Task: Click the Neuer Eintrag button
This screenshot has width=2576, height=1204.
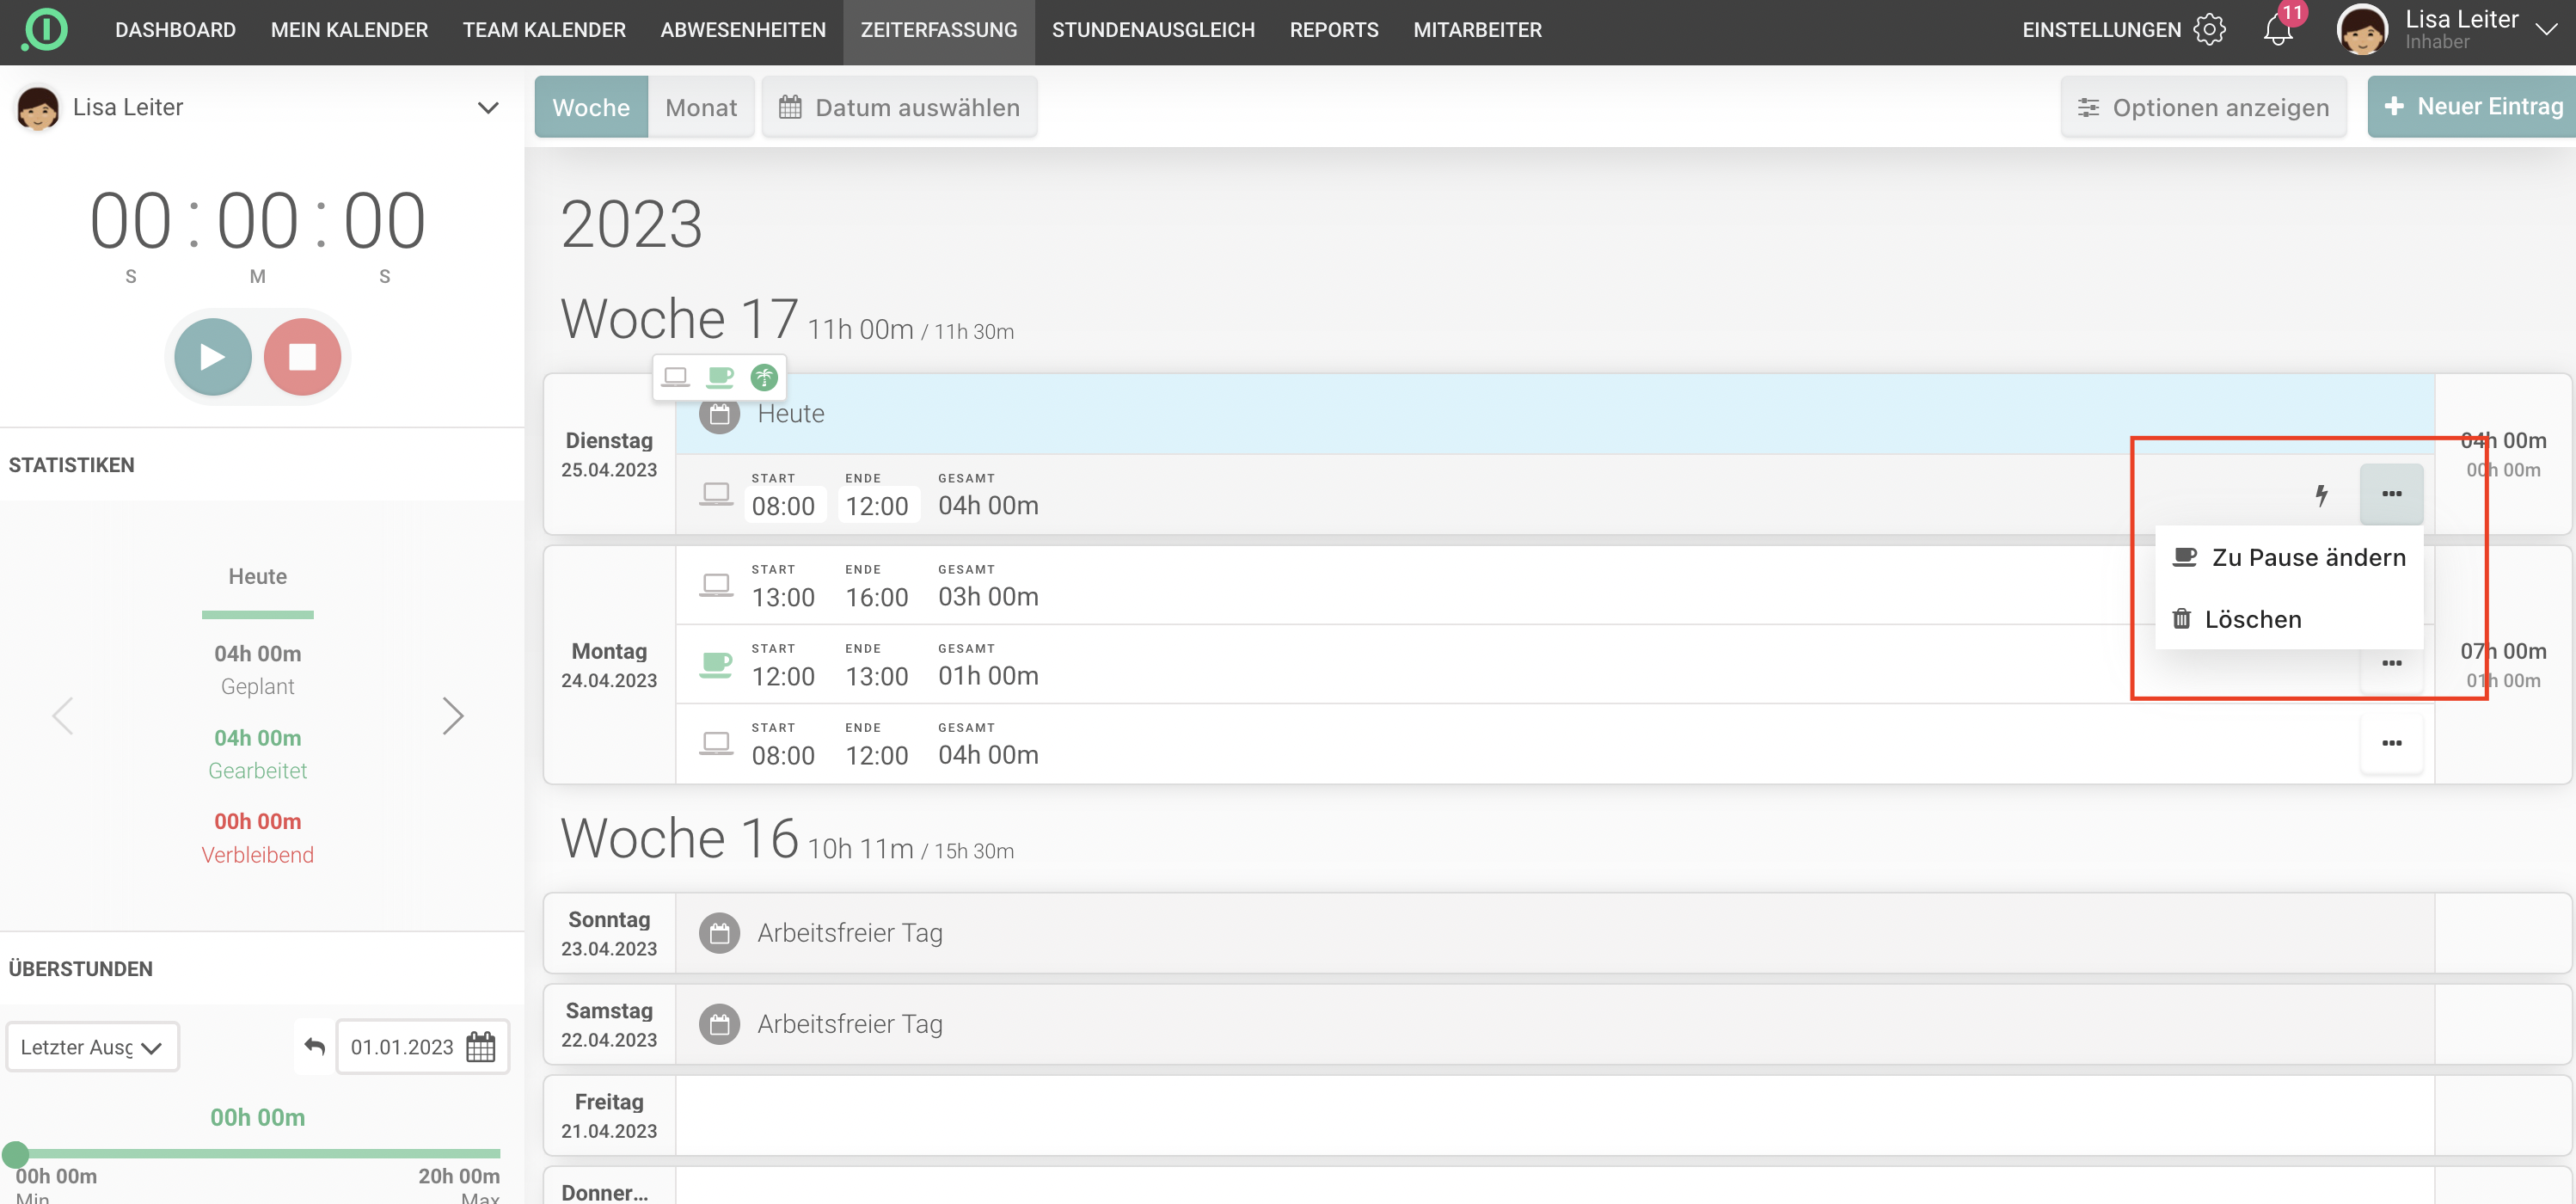Action: pyautogui.click(x=2472, y=107)
